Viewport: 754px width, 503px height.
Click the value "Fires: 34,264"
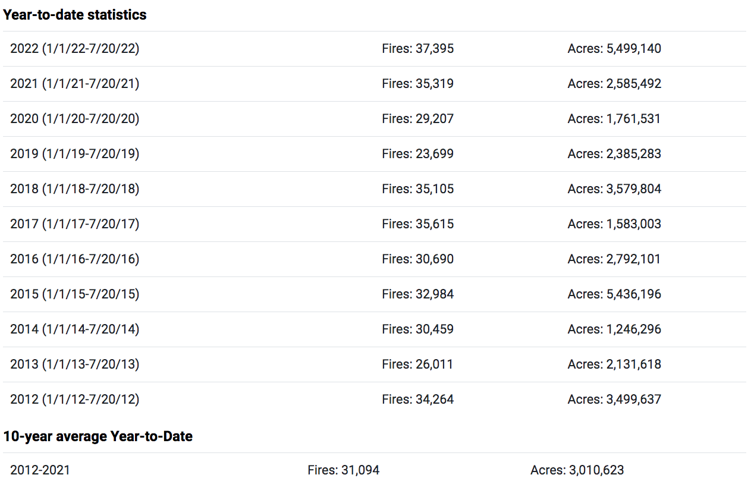[x=417, y=400]
